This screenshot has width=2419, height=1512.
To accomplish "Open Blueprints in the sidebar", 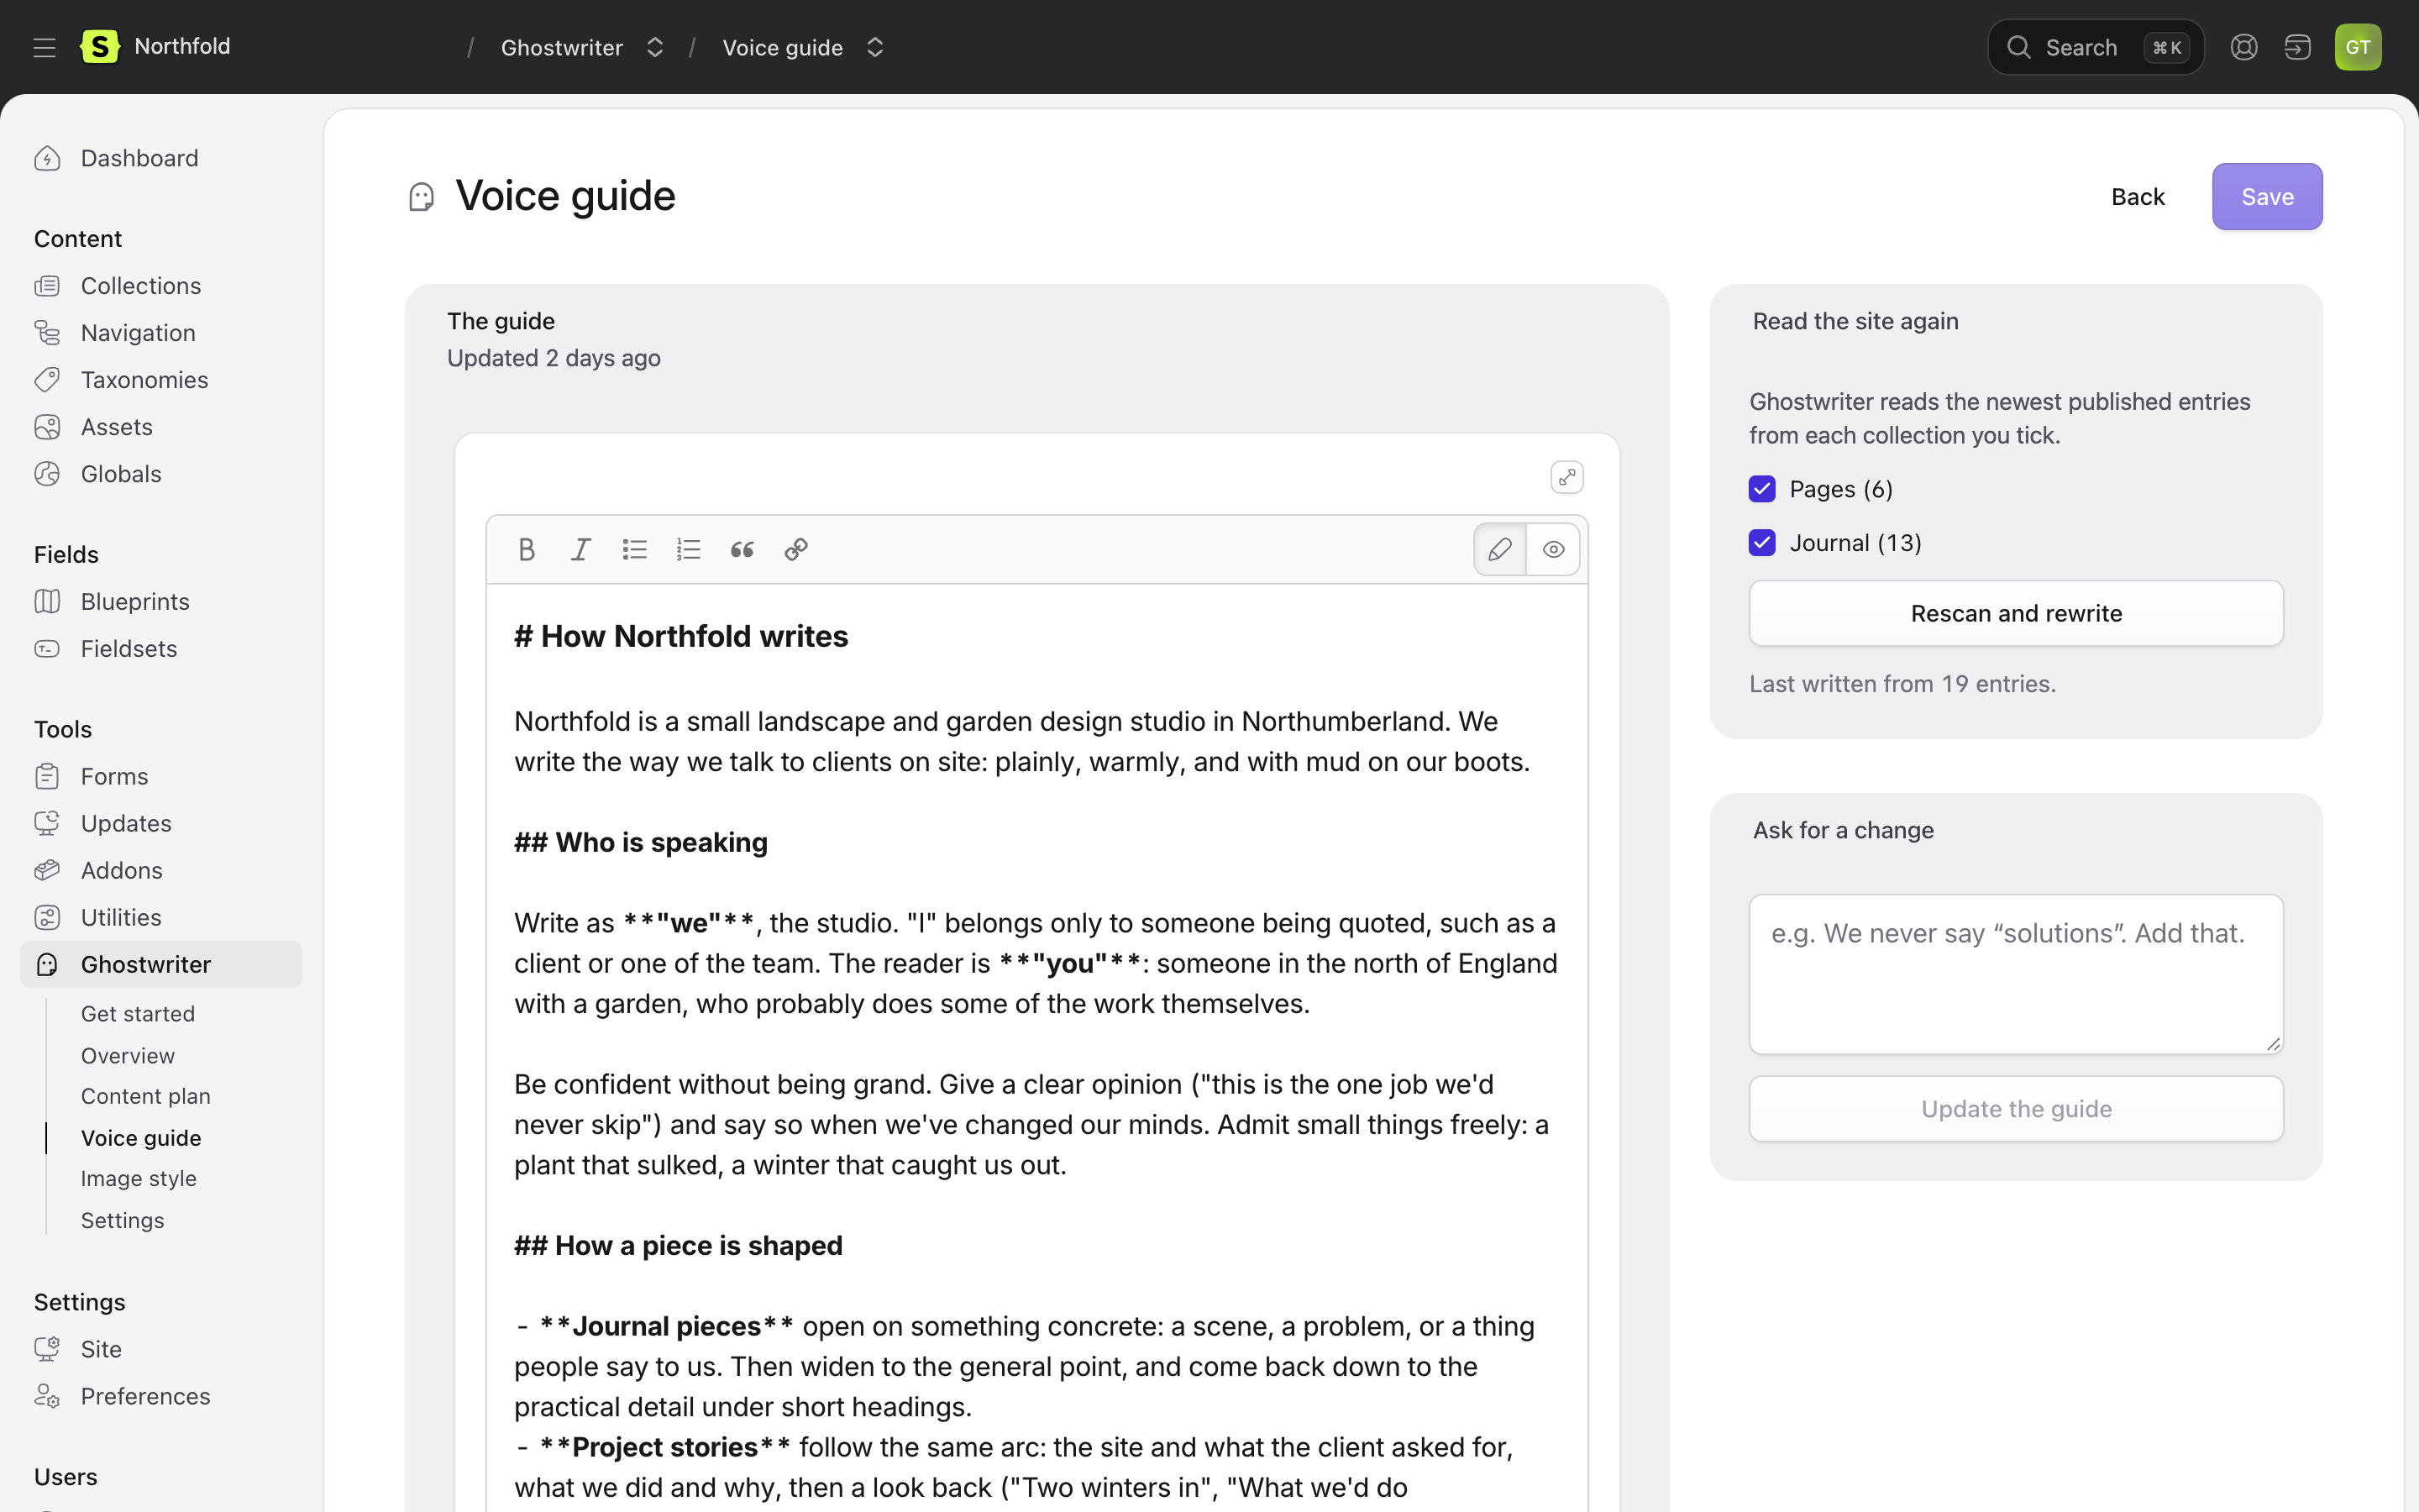I will [161, 602].
